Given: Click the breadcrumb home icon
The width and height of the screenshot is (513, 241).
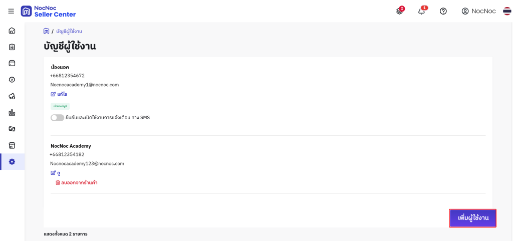Looking at the screenshot, I should point(47,31).
